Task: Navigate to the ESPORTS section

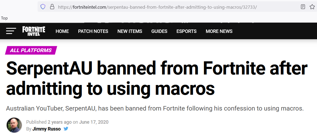Action: [x=186, y=31]
